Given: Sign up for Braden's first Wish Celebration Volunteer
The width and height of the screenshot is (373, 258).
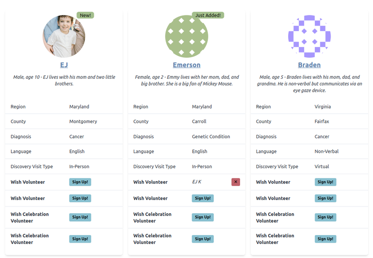Looking at the screenshot, I should pos(325,217).
